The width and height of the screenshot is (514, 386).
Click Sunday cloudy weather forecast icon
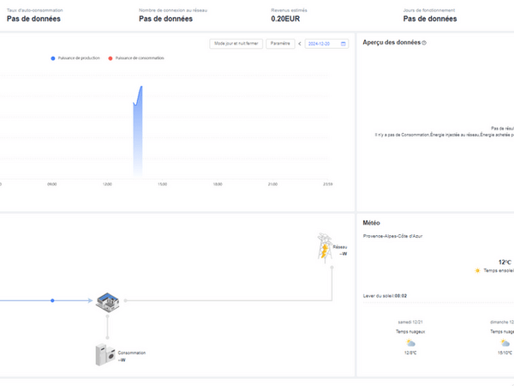(505, 342)
